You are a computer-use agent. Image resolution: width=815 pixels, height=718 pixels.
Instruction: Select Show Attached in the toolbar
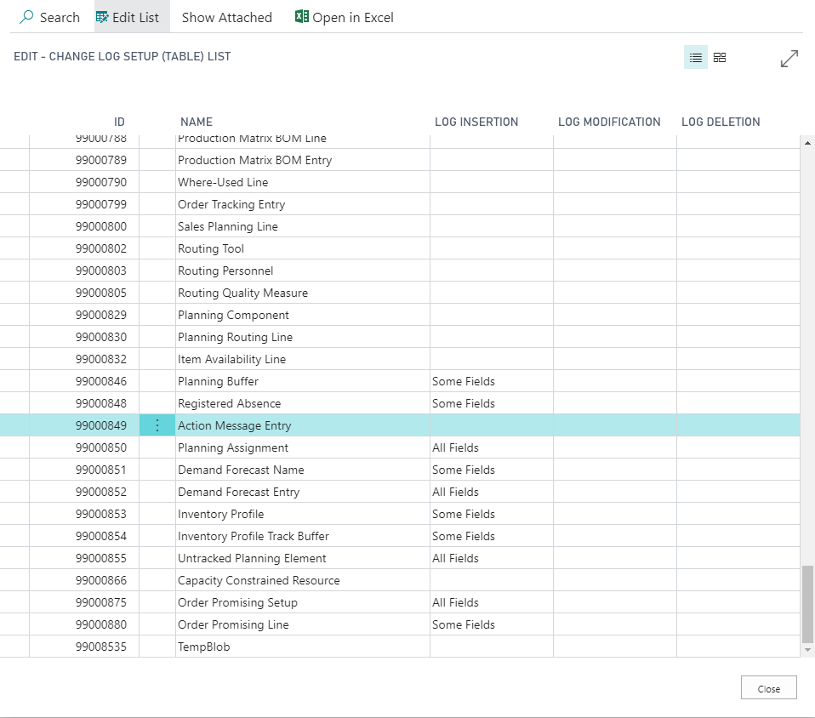point(226,17)
